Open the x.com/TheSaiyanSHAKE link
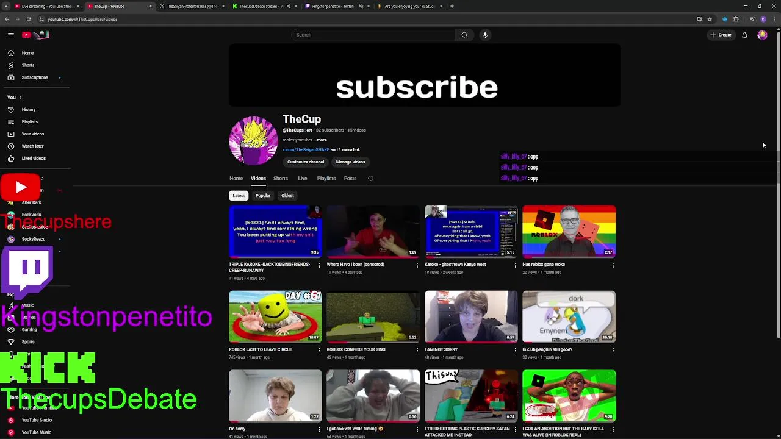 pos(306,150)
